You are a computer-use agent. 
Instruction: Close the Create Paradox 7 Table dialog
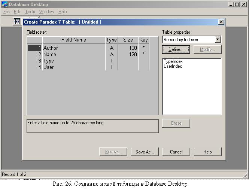click(221, 22)
